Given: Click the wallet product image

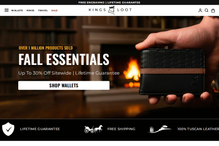Looking at the screenshot, I should (173, 72).
